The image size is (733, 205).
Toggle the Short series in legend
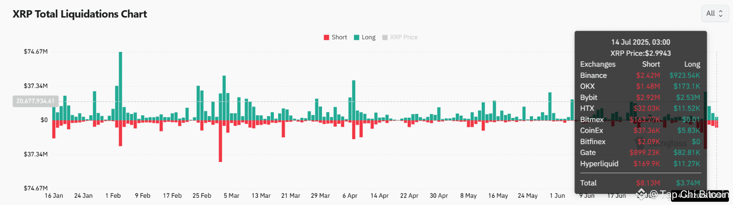(x=336, y=37)
